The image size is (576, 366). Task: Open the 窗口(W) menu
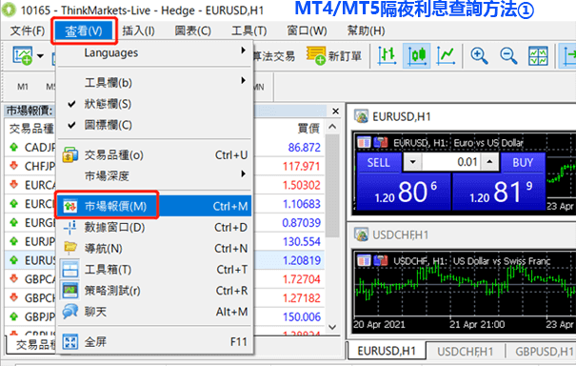tap(307, 30)
